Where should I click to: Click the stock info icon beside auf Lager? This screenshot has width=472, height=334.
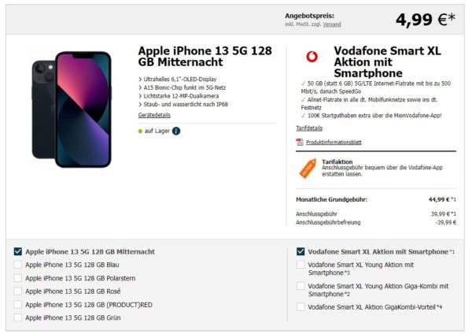(176, 131)
